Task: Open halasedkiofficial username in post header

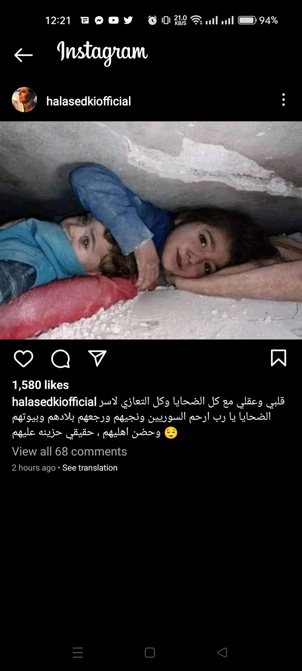Action: (89, 101)
